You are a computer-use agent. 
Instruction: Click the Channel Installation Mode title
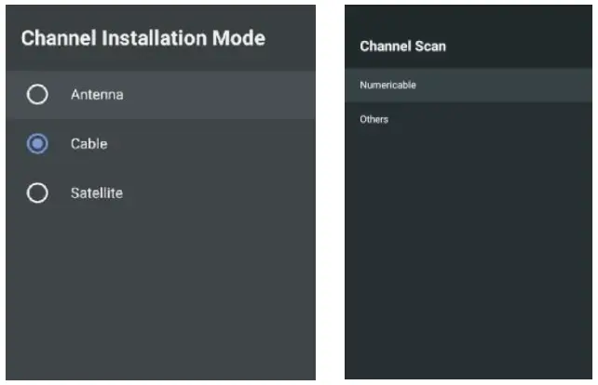[143, 38]
